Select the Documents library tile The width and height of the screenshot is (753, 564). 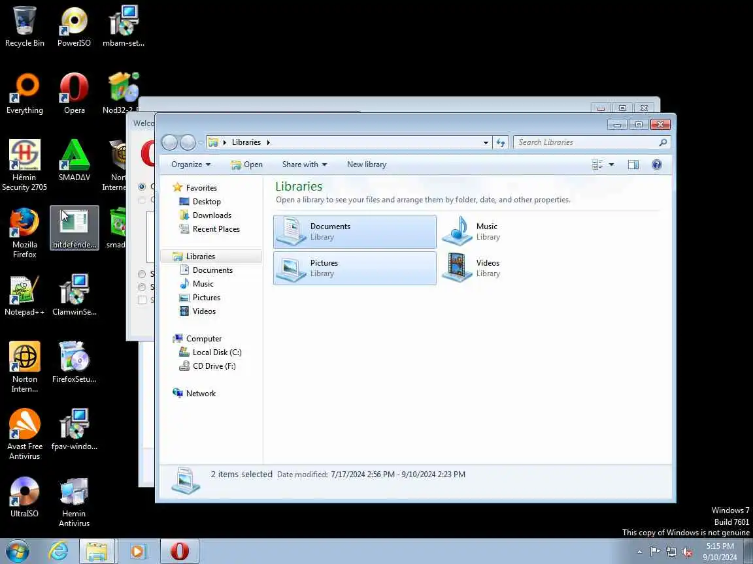355,232
